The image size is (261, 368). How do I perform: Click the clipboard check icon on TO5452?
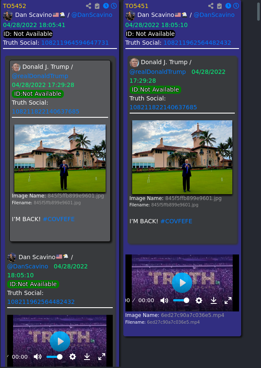97,6
